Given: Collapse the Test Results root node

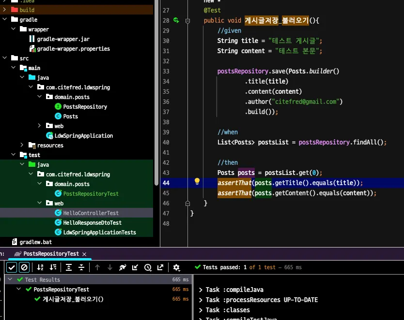Looking at the screenshot, I should [11, 279].
